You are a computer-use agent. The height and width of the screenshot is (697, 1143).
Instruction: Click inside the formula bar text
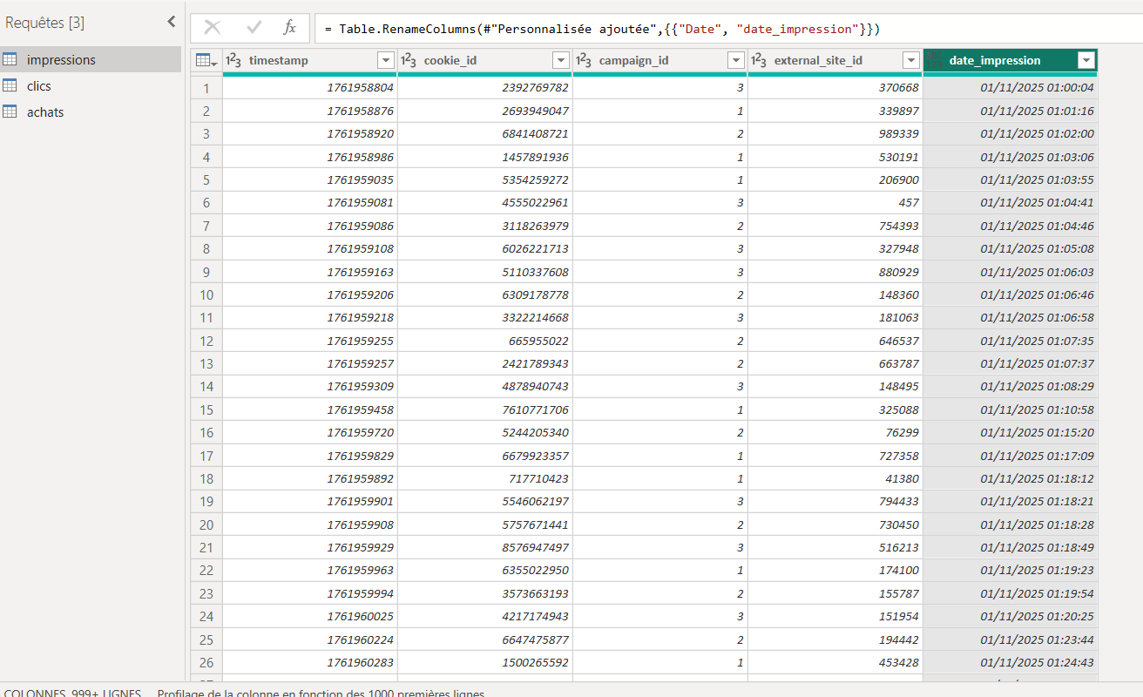(x=601, y=29)
